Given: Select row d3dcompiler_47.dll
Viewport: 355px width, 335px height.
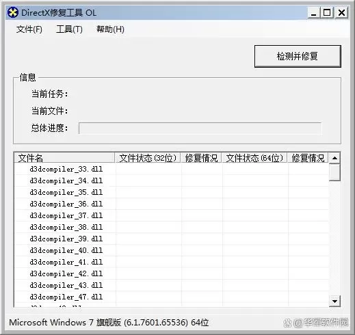Looking at the screenshot, I should [172, 297].
